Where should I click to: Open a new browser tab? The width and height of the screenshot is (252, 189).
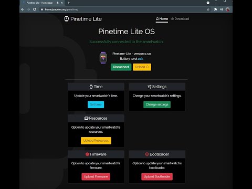[69, 3]
